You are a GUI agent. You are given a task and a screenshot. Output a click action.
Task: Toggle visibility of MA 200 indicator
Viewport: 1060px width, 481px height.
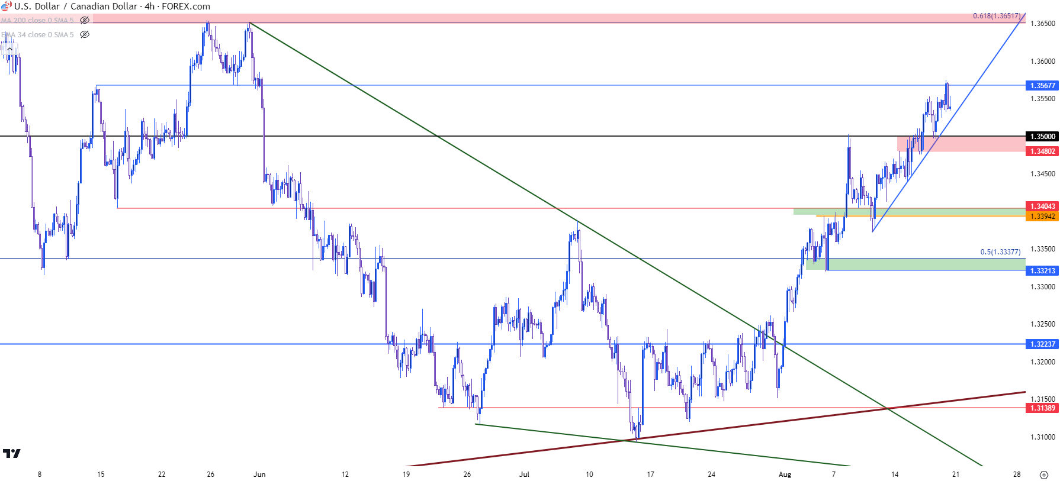(85, 20)
